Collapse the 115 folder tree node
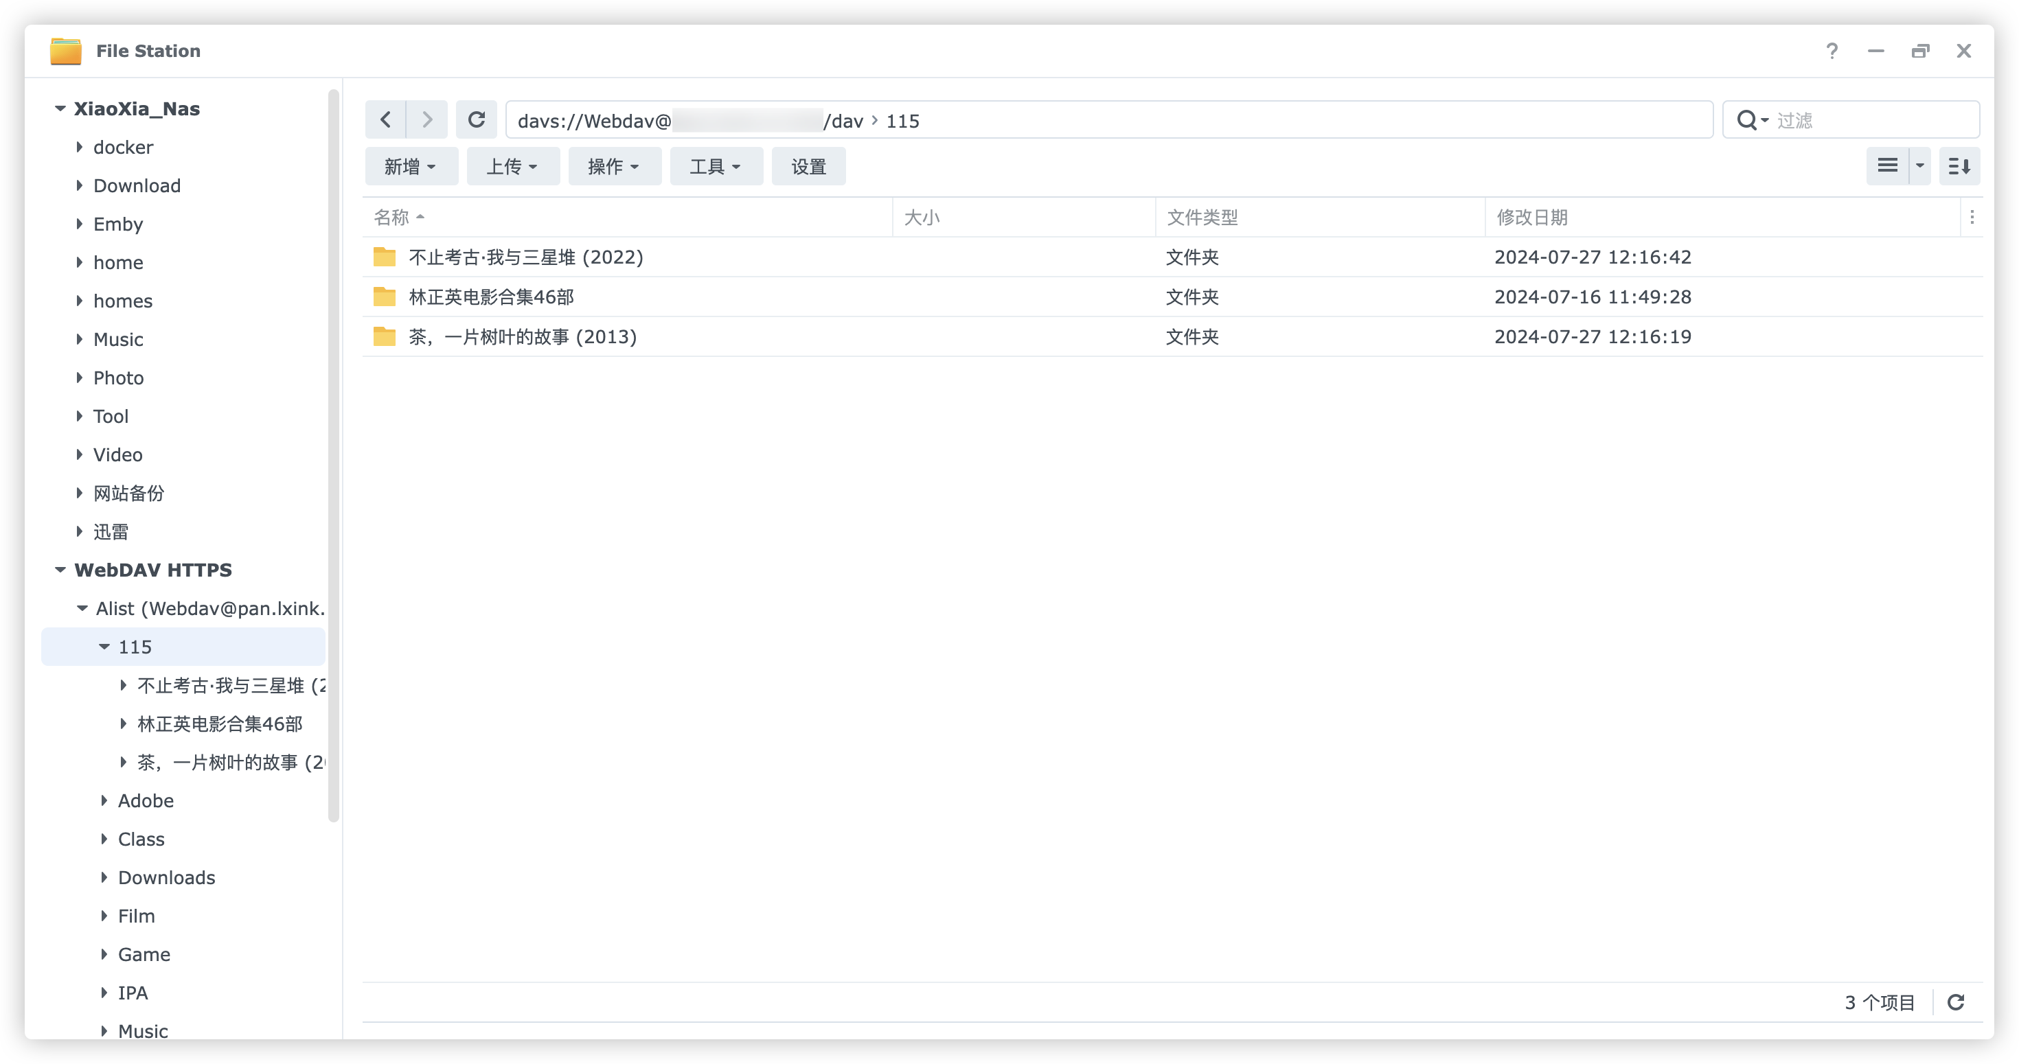Viewport: 2019px width, 1064px height. click(104, 647)
